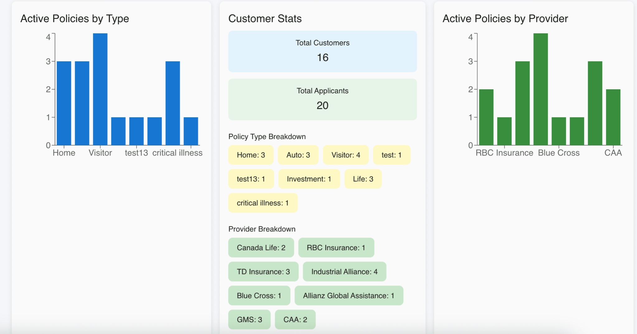Viewport: 637px width, 334px height.
Task: Select the Visitor: 4 badge
Action: click(345, 155)
